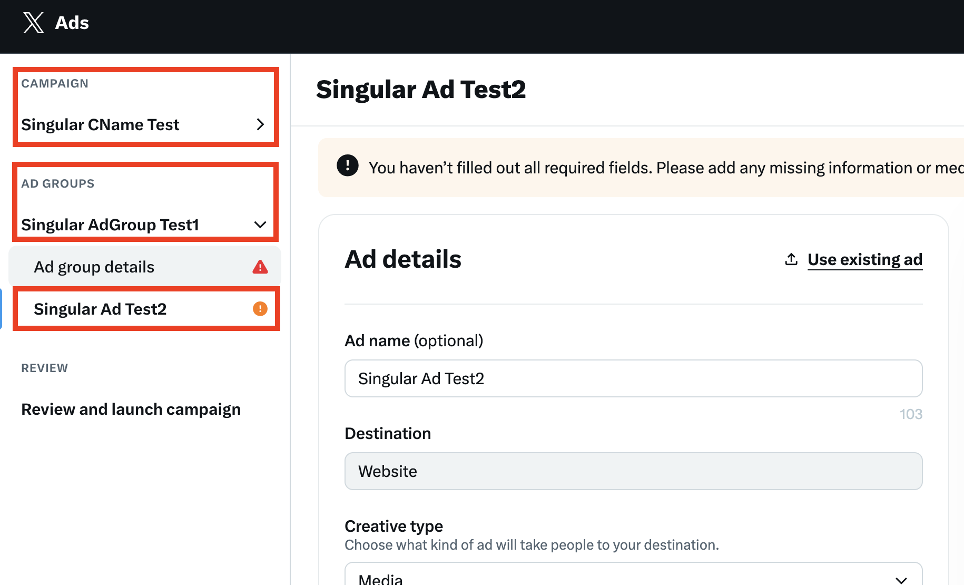This screenshot has height=585, width=964.
Task: Click chevron next to Singular CName Test
Action: pyautogui.click(x=260, y=124)
